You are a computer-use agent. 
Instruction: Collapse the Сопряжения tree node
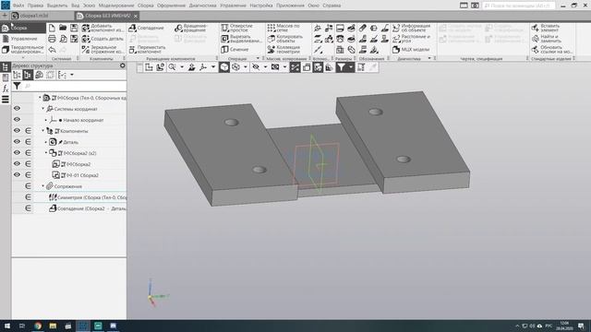point(43,186)
